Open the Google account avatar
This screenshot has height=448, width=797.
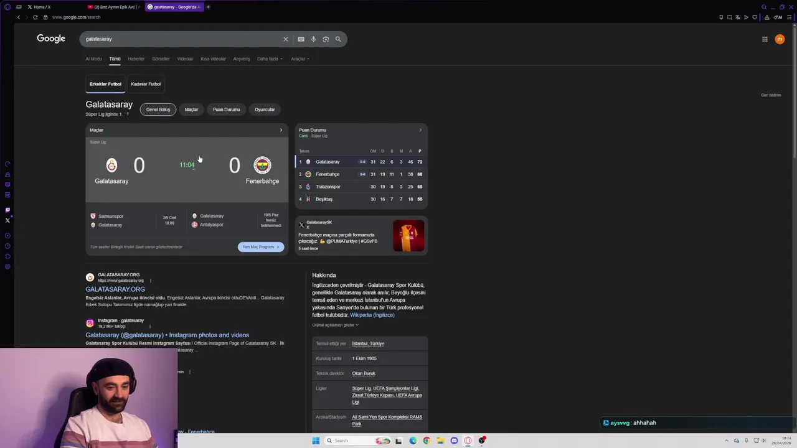pos(780,39)
